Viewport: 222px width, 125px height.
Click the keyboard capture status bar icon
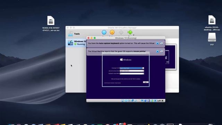pos(155,101)
